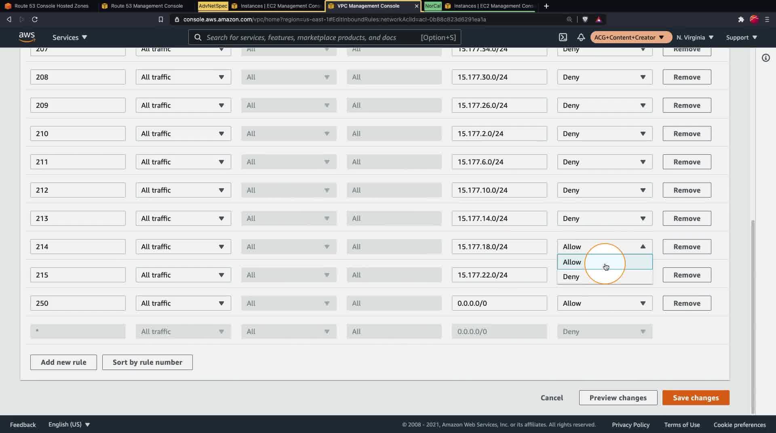Click the source field 15.177.14.0/24
The image size is (776, 433).
pyautogui.click(x=499, y=219)
